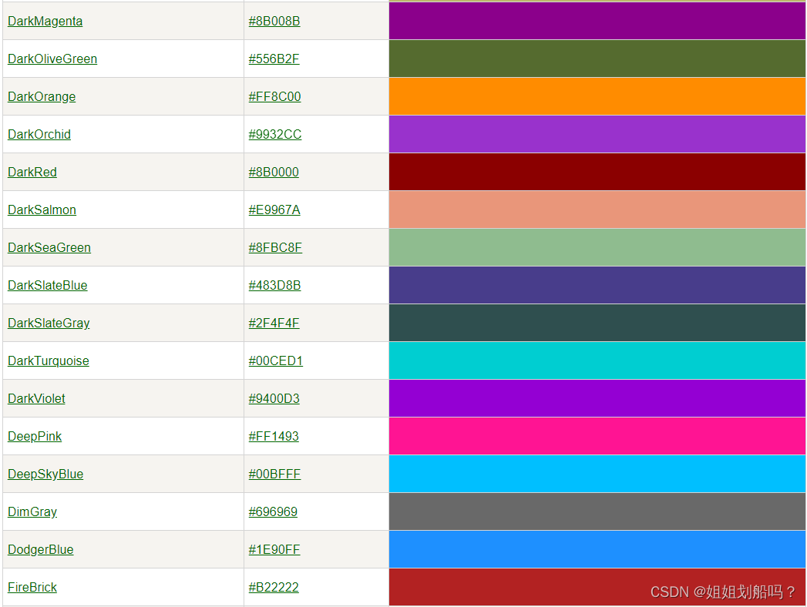
Task: Open the DarkSeaGreen color name link
Action: click(x=49, y=247)
